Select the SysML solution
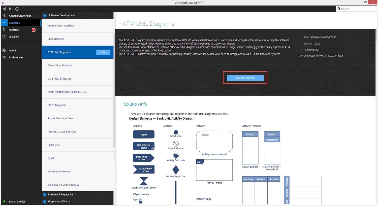This screenshot has height=206, width=378. [77, 158]
